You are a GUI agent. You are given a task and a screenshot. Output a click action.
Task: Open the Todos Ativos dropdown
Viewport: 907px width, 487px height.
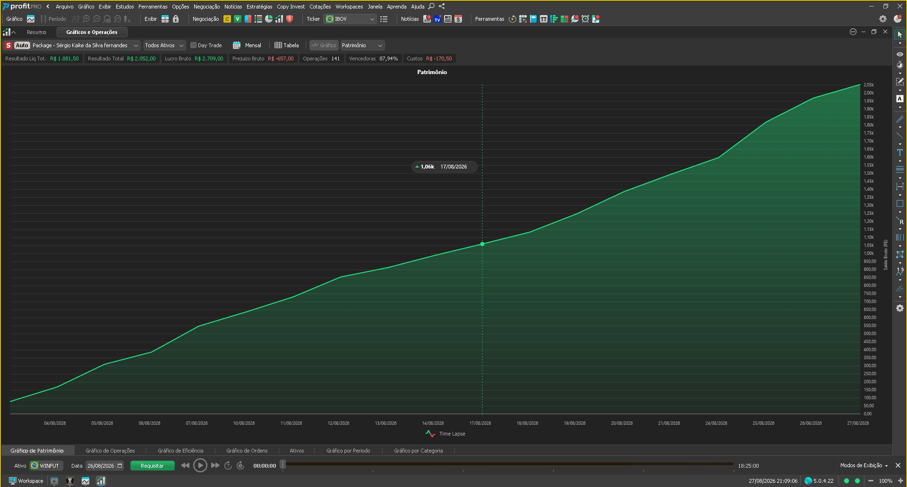pos(164,45)
